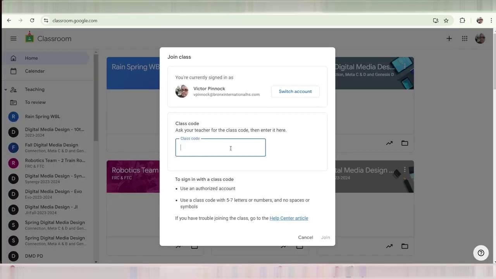496x279 pixels.
Task: Open the browser extensions puzzle icon
Action: coord(462,21)
